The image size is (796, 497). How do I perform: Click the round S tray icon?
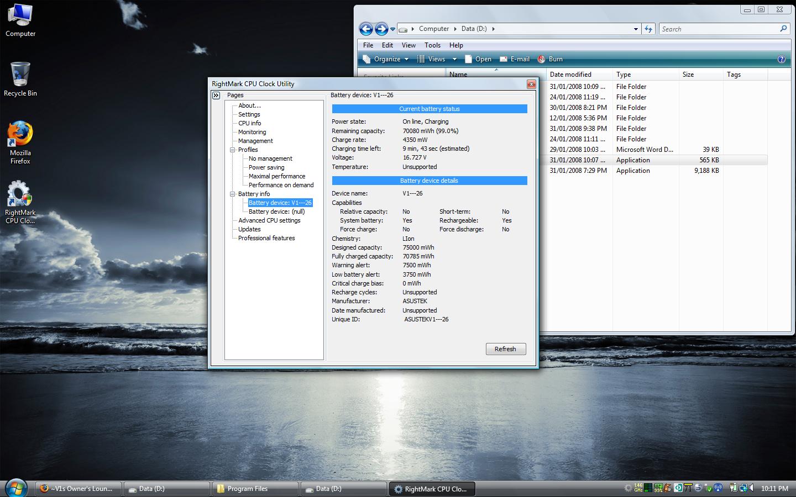pyautogui.click(x=698, y=488)
